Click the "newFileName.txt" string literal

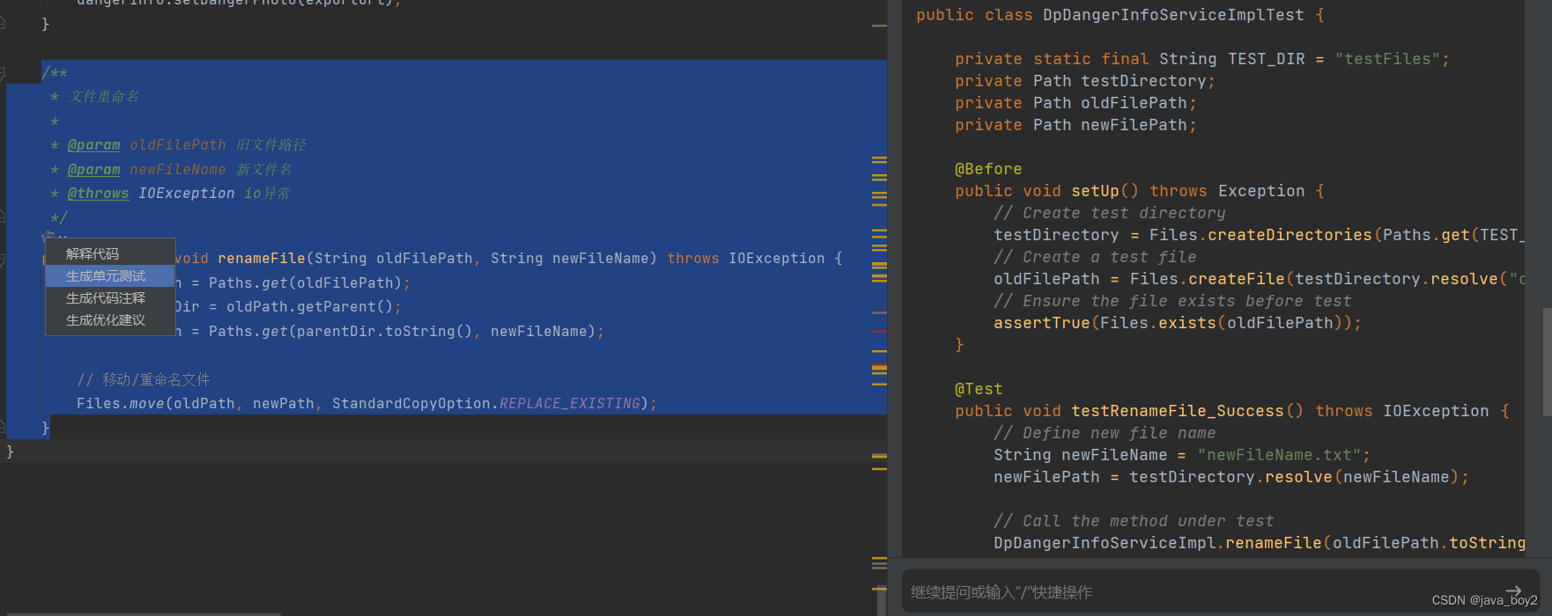(1280, 455)
